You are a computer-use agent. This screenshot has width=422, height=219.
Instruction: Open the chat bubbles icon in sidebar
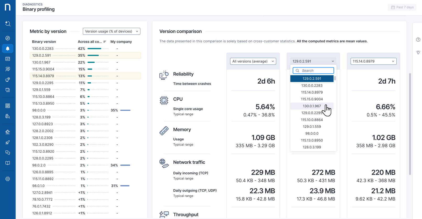coord(8,153)
